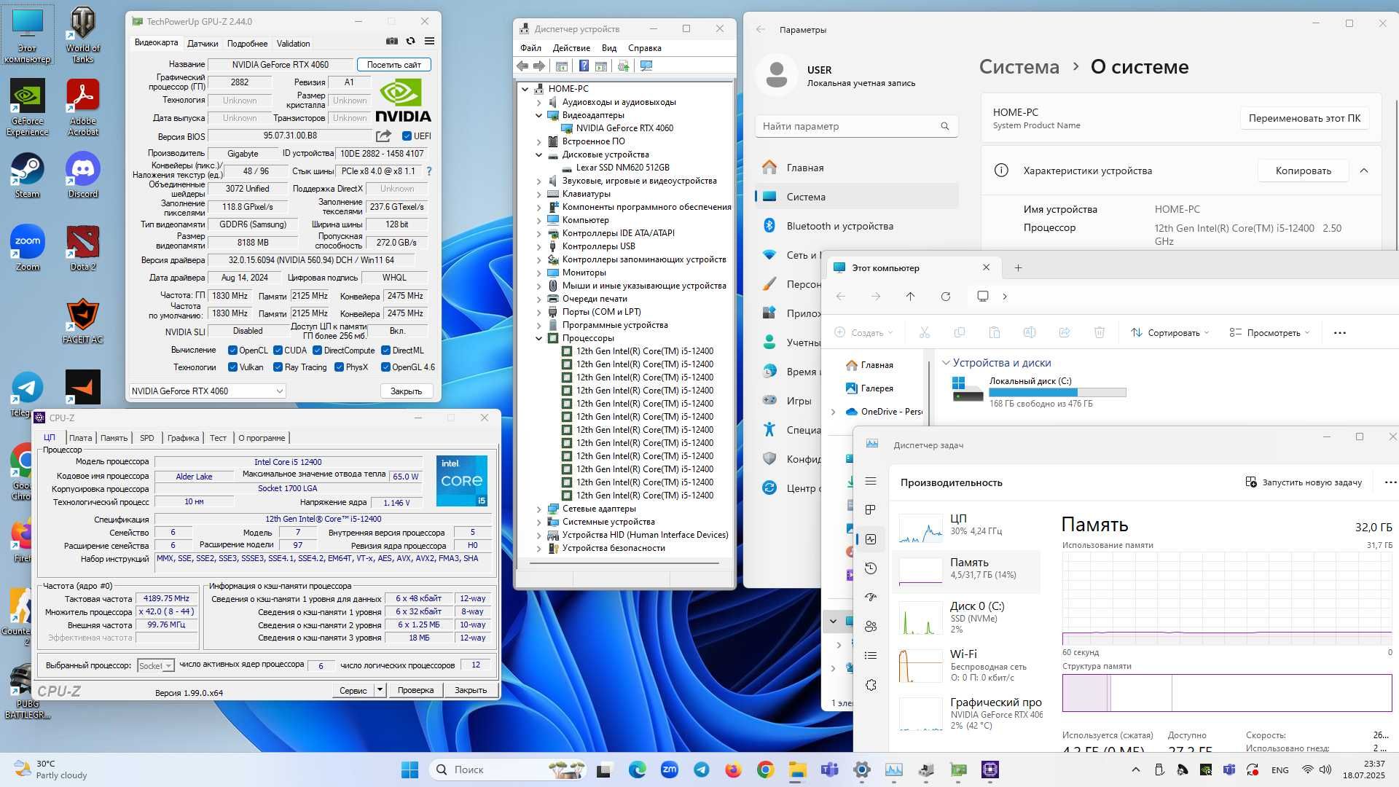Toggle Vulkan checkbox in GPU-Z

[x=232, y=367]
